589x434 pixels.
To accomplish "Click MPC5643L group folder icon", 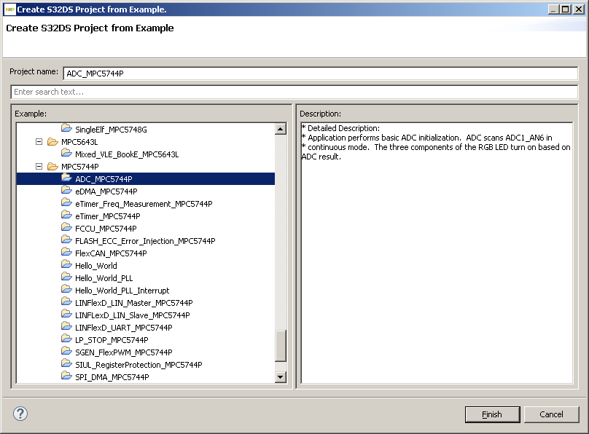I will [x=52, y=142].
